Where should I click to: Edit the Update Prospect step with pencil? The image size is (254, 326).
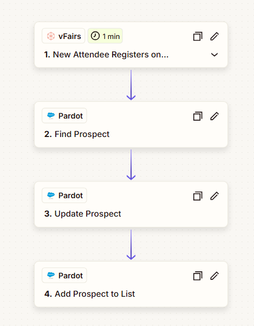pos(214,196)
